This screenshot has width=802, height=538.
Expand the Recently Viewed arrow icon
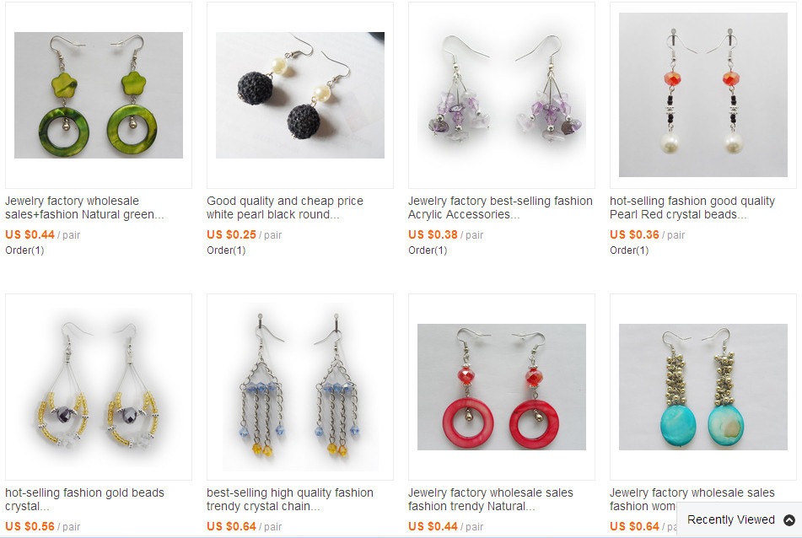coord(789,520)
